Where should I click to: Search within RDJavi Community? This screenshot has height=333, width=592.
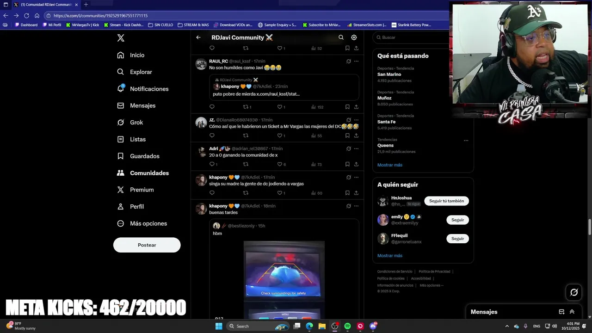pyautogui.click(x=341, y=37)
